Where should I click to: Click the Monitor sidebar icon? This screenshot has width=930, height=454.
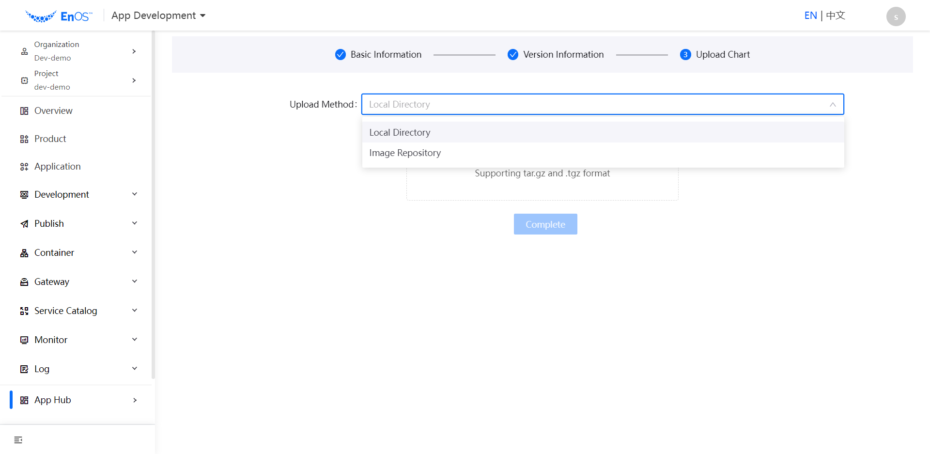(x=24, y=340)
